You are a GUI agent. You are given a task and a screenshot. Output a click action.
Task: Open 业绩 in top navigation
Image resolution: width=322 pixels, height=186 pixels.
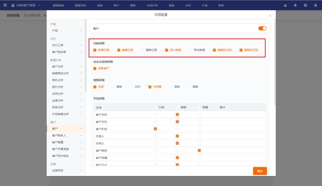pyautogui.click(x=172, y=6)
